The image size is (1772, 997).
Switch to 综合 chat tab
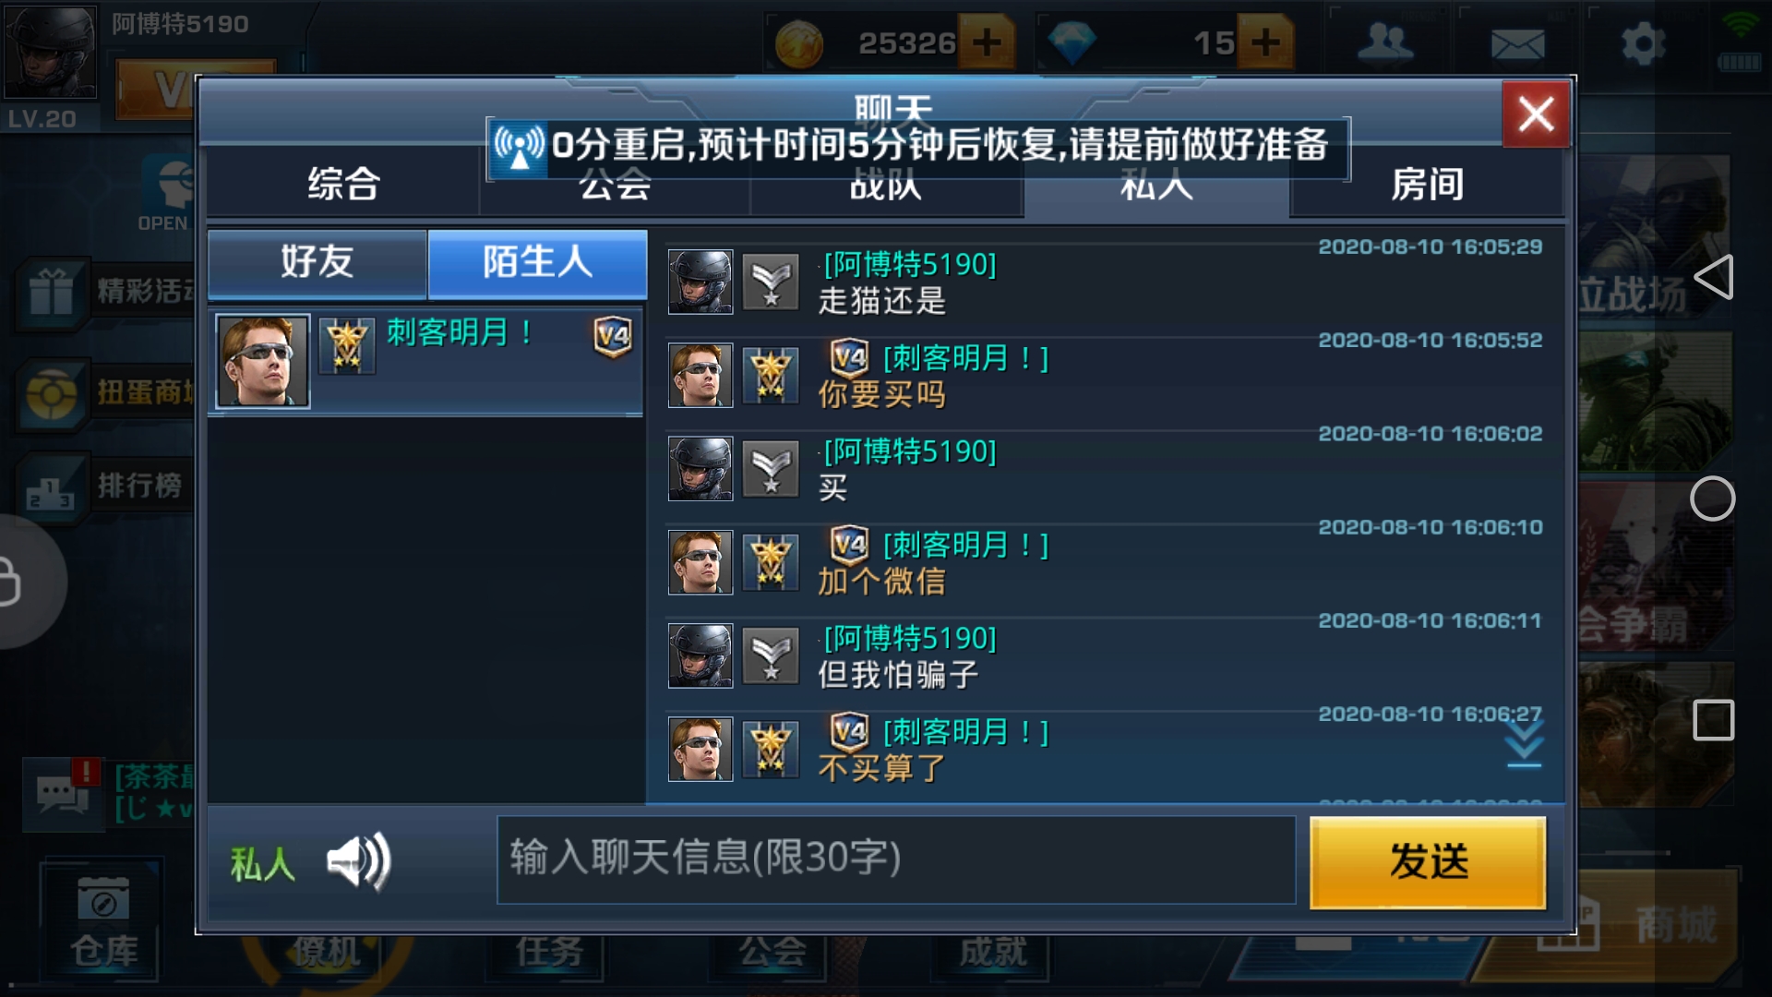click(x=343, y=184)
